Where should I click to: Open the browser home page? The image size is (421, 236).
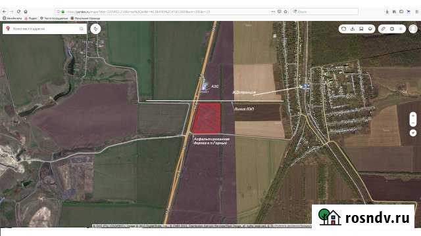tap(26, 12)
